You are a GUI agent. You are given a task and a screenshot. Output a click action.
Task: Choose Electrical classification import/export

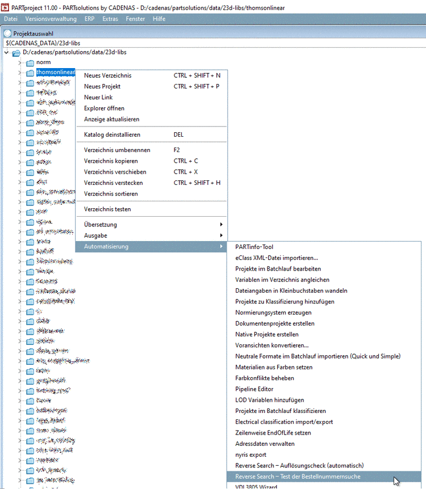click(324, 421)
